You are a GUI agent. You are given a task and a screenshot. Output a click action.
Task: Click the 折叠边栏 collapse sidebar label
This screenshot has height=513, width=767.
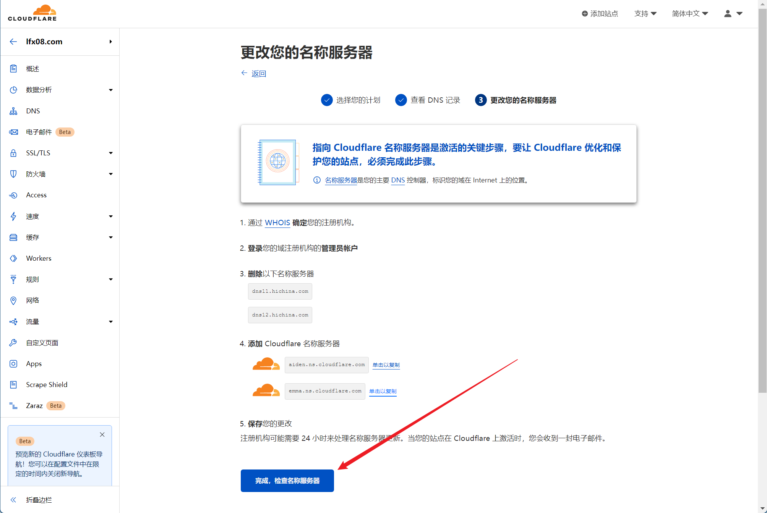pos(39,500)
